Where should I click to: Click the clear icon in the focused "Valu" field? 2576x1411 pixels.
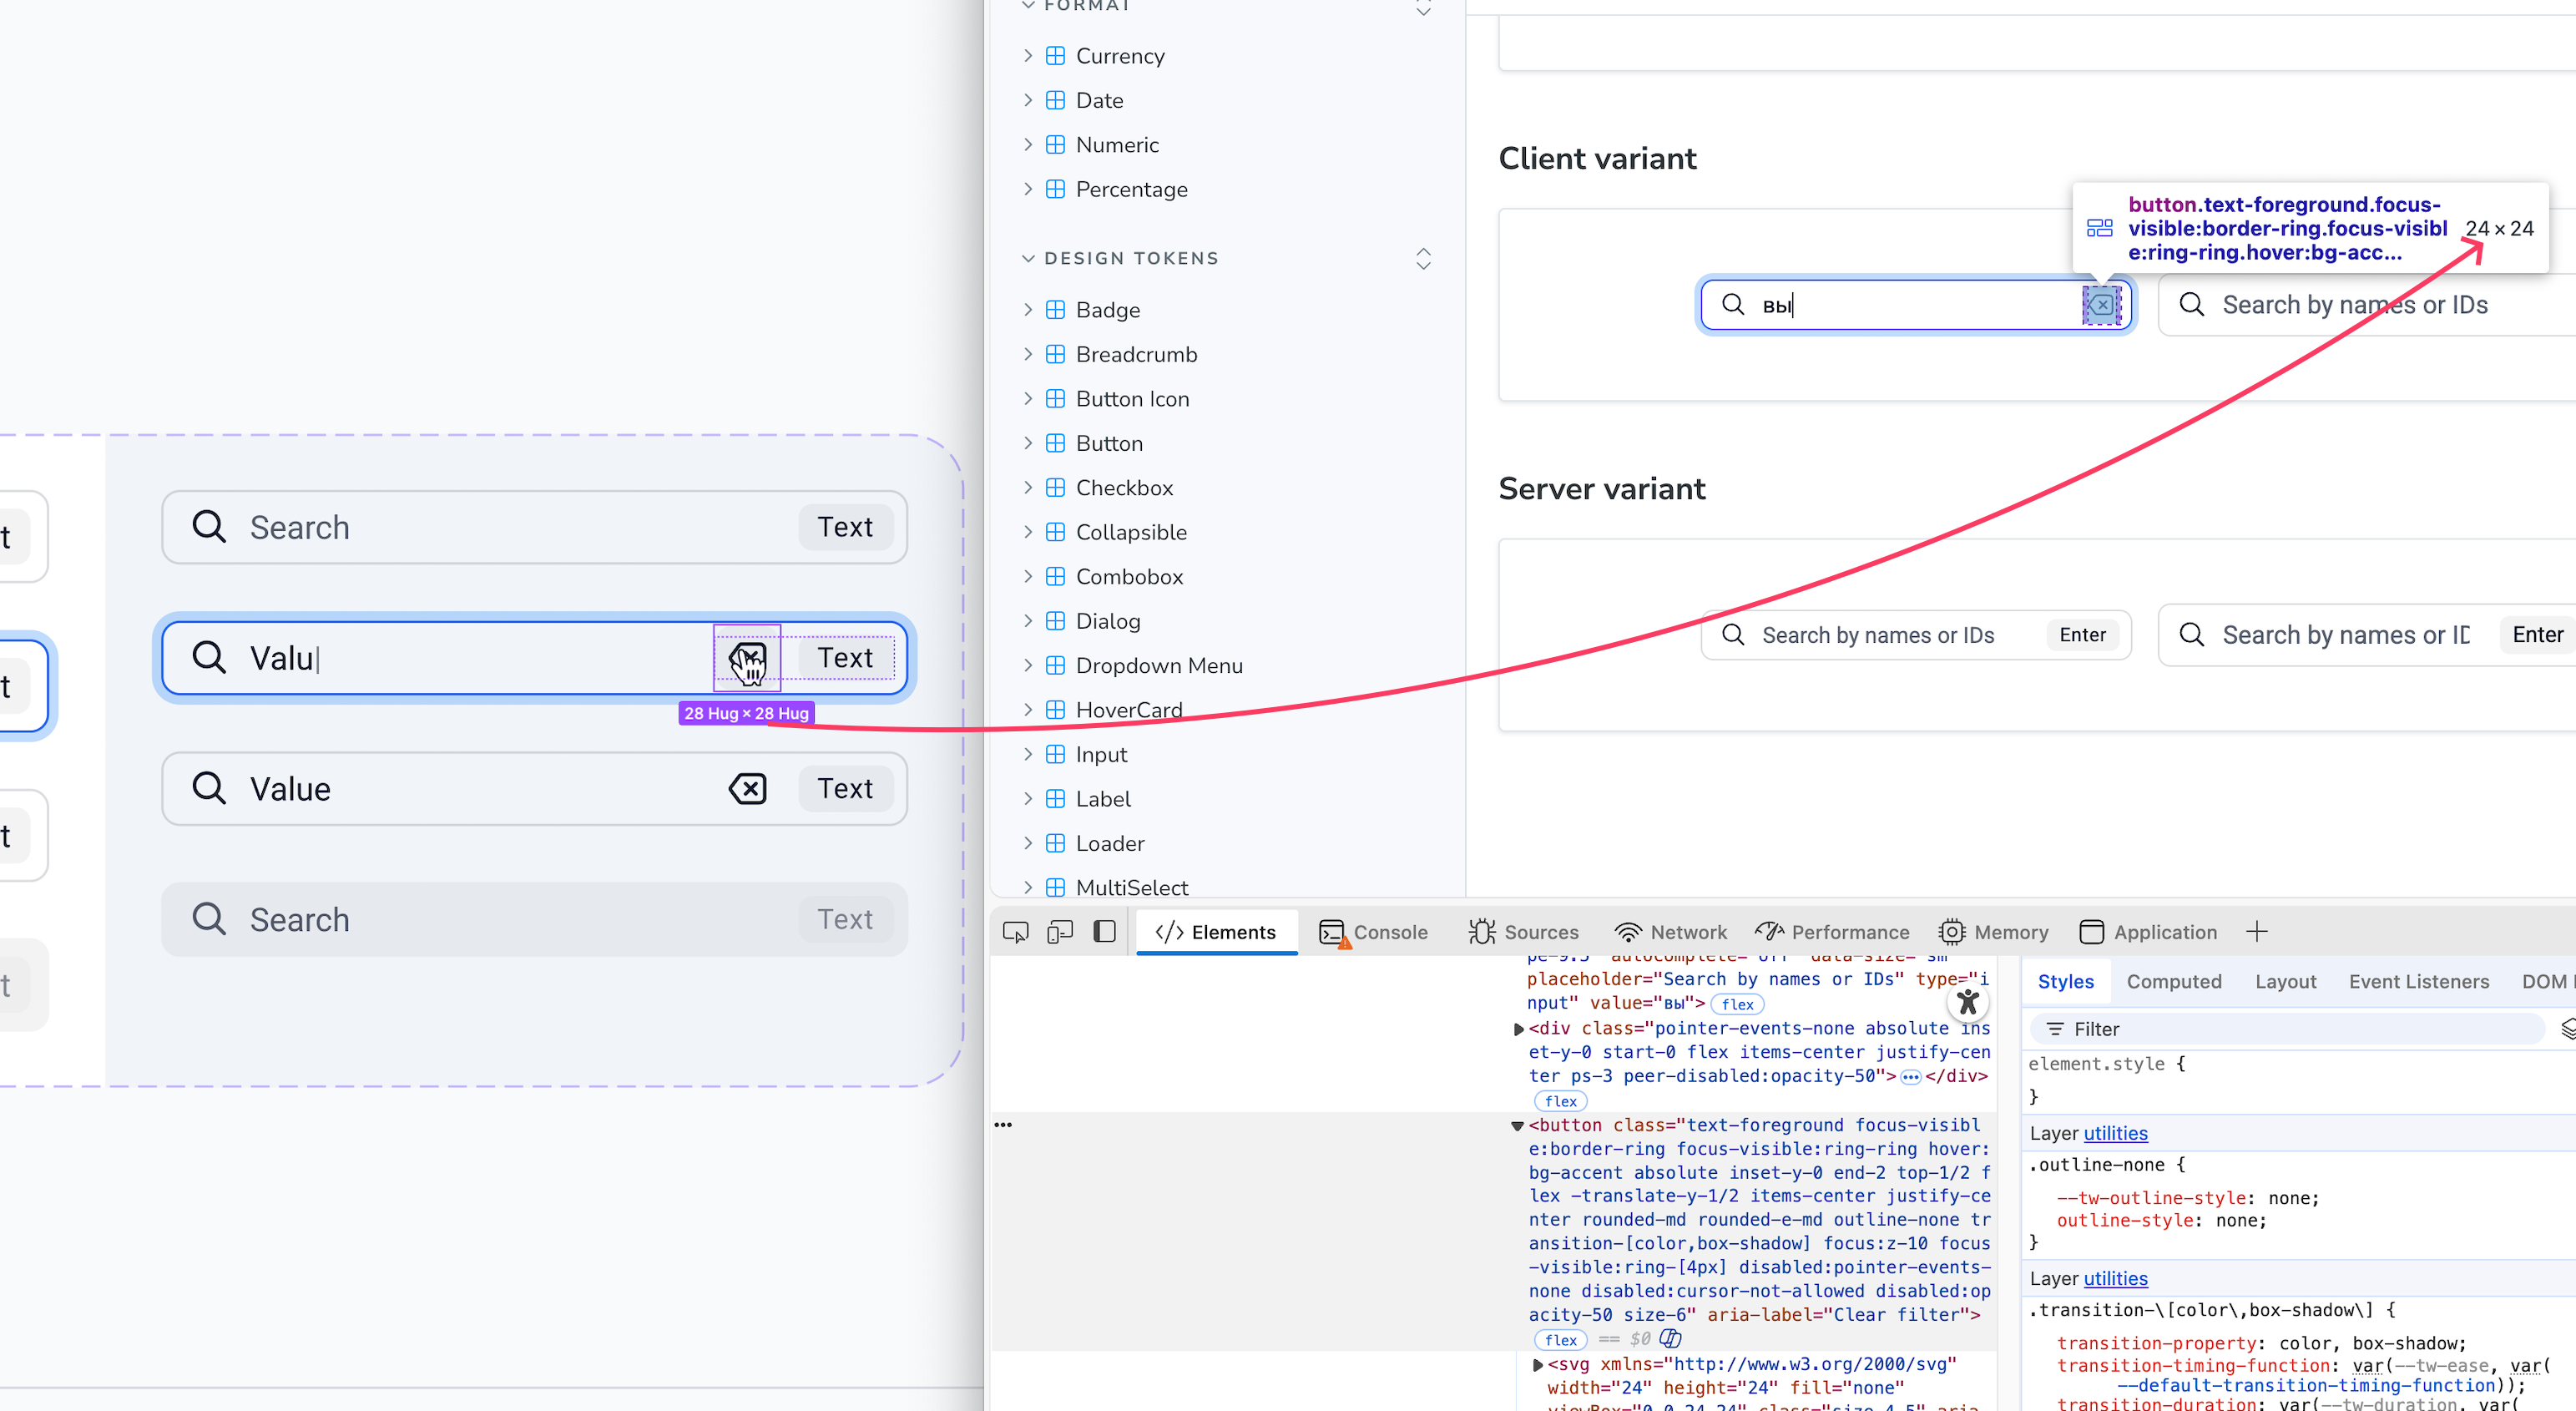click(747, 658)
